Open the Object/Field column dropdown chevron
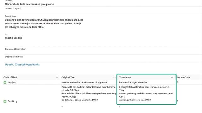 (56, 78)
